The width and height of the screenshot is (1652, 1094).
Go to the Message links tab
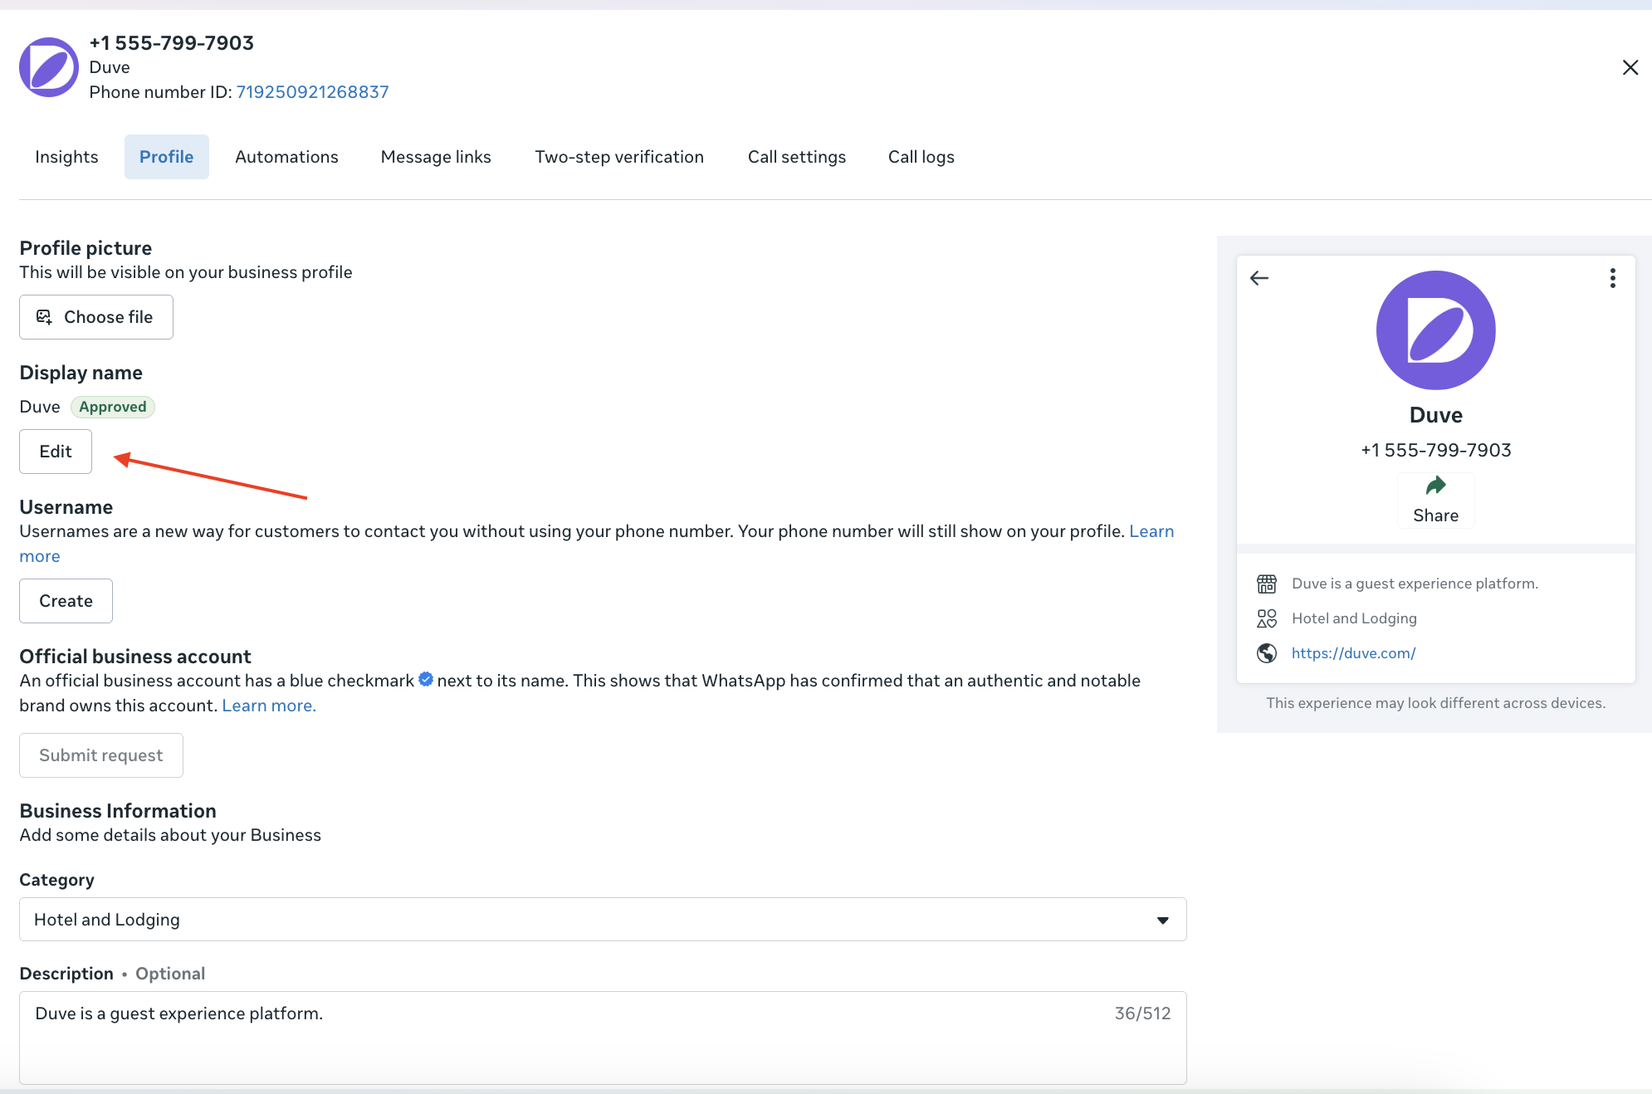436,157
